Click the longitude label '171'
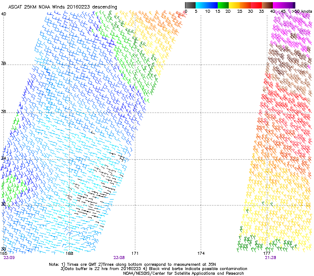This screenshot has width=314, height=276. point(135,253)
